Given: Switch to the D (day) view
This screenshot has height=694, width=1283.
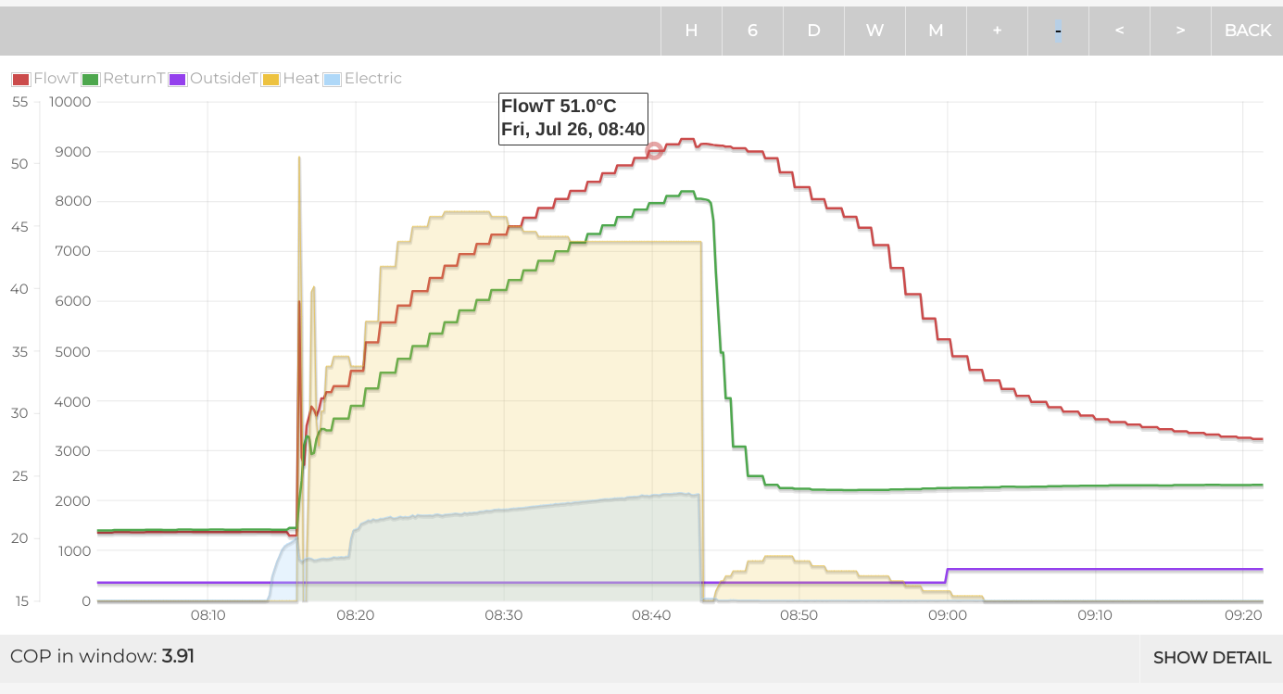Looking at the screenshot, I should click(813, 31).
